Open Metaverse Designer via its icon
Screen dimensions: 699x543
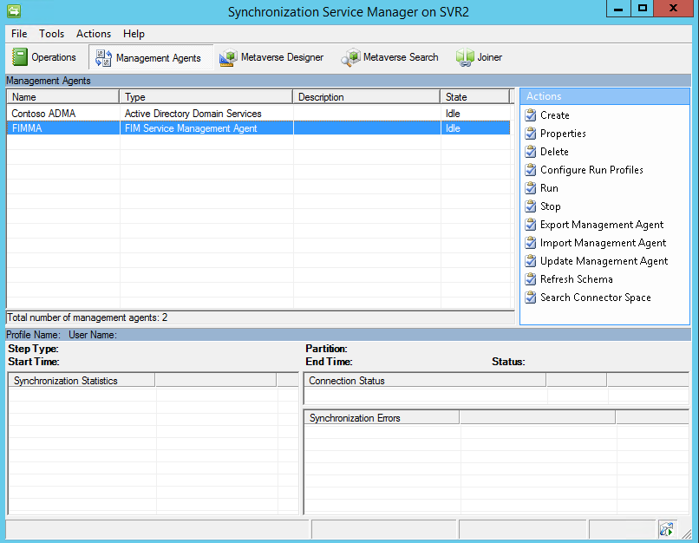click(x=228, y=57)
